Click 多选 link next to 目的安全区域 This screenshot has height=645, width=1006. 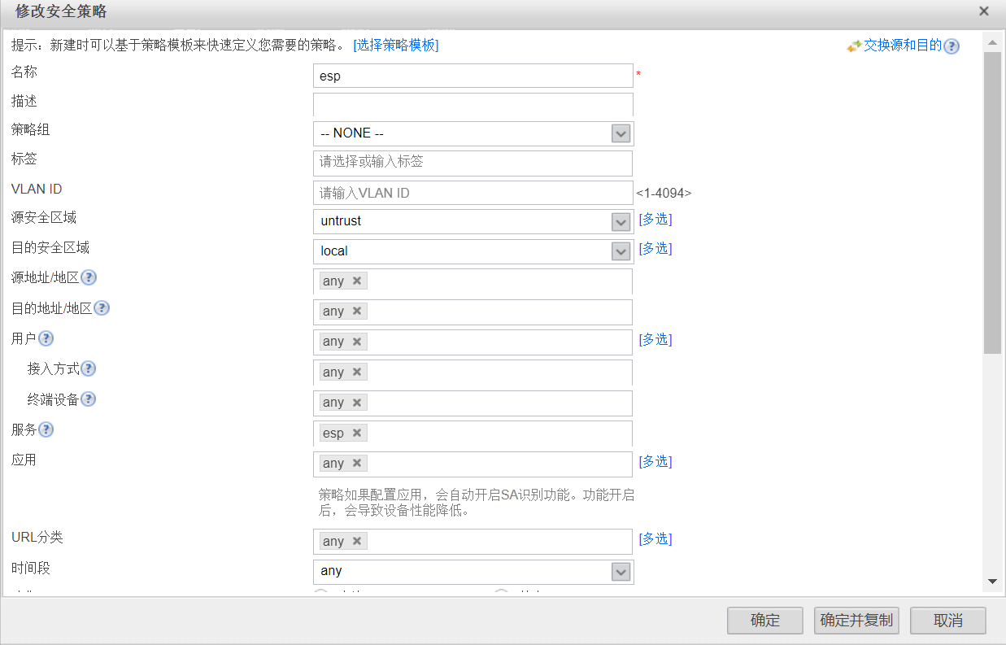655,248
